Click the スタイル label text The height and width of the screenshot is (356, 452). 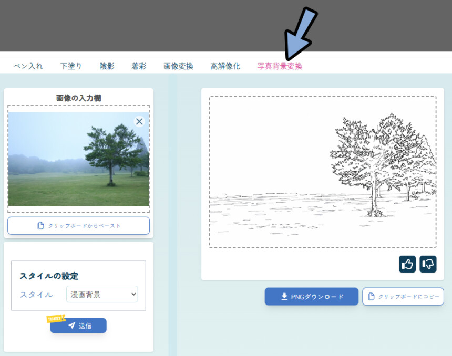(x=36, y=295)
